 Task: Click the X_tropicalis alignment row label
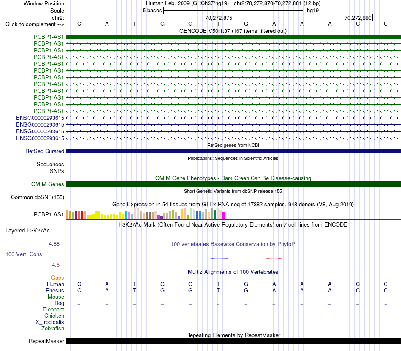[50, 322]
